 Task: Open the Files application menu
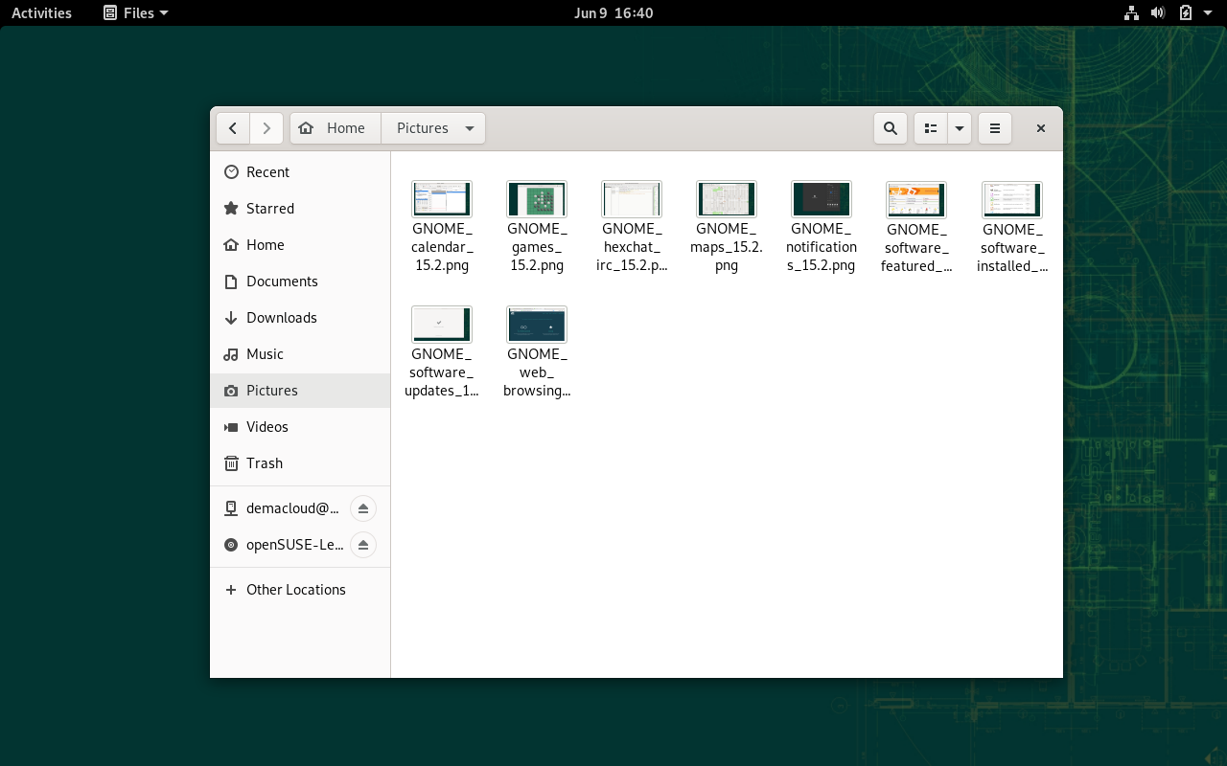coord(136,13)
